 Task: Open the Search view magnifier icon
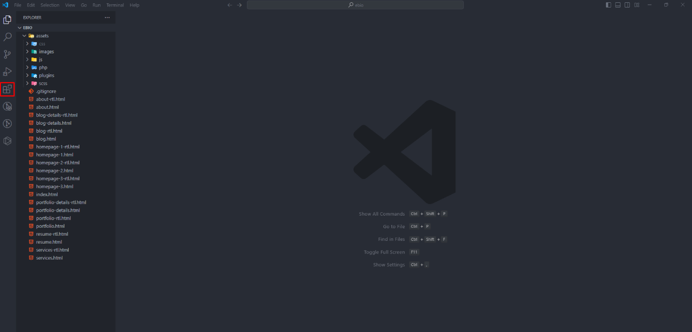(x=7, y=37)
